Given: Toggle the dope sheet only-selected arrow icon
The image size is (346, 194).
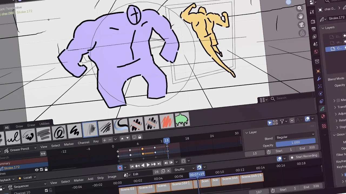Looking at the screenshot, I should [270, 123].
